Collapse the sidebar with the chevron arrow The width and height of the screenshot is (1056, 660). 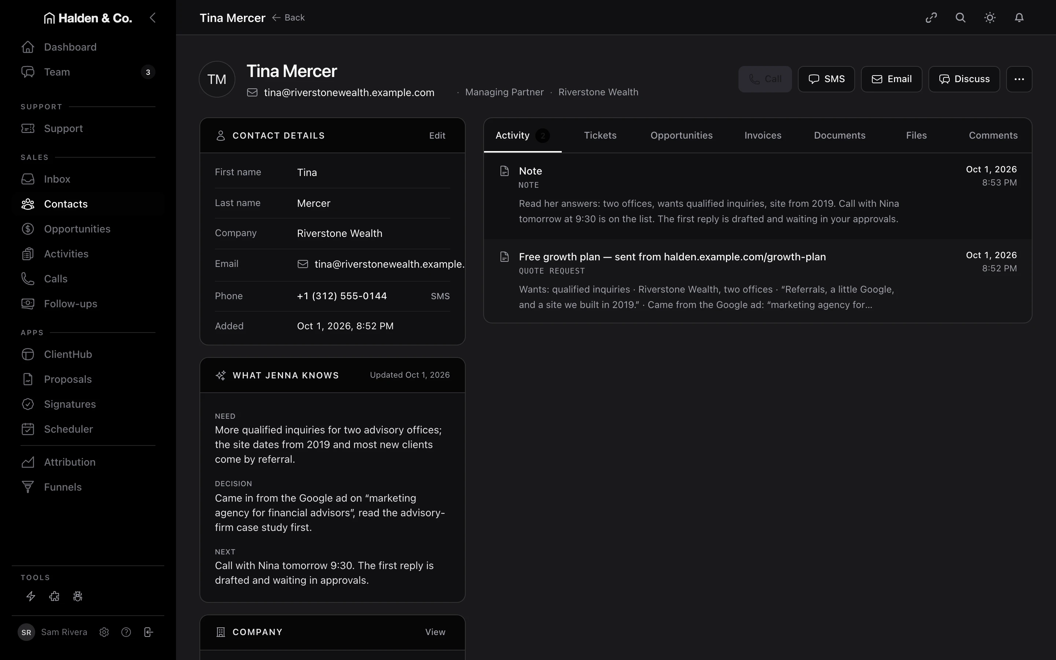click(153, 18)
